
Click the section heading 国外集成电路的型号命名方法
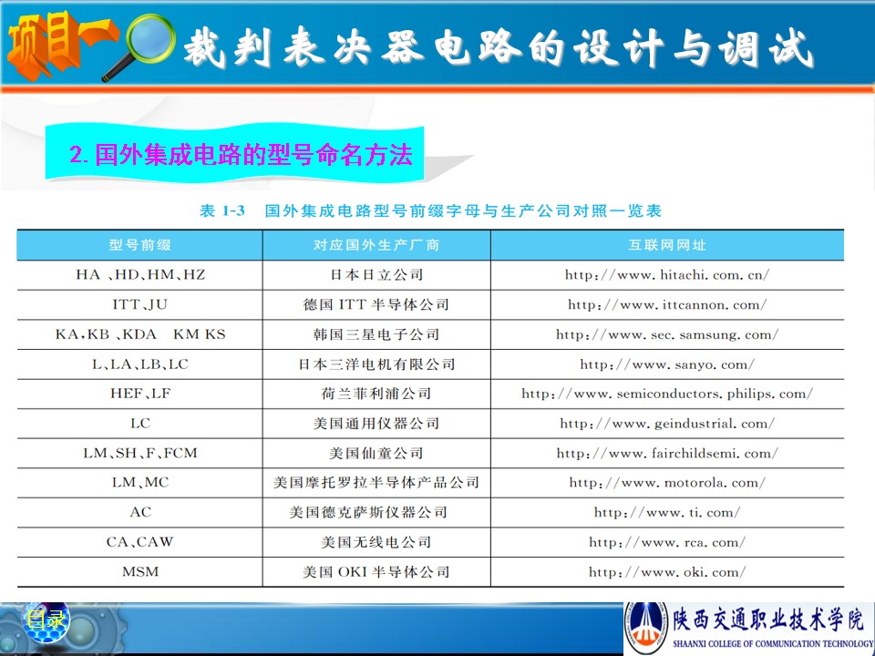tap(241, 154)
